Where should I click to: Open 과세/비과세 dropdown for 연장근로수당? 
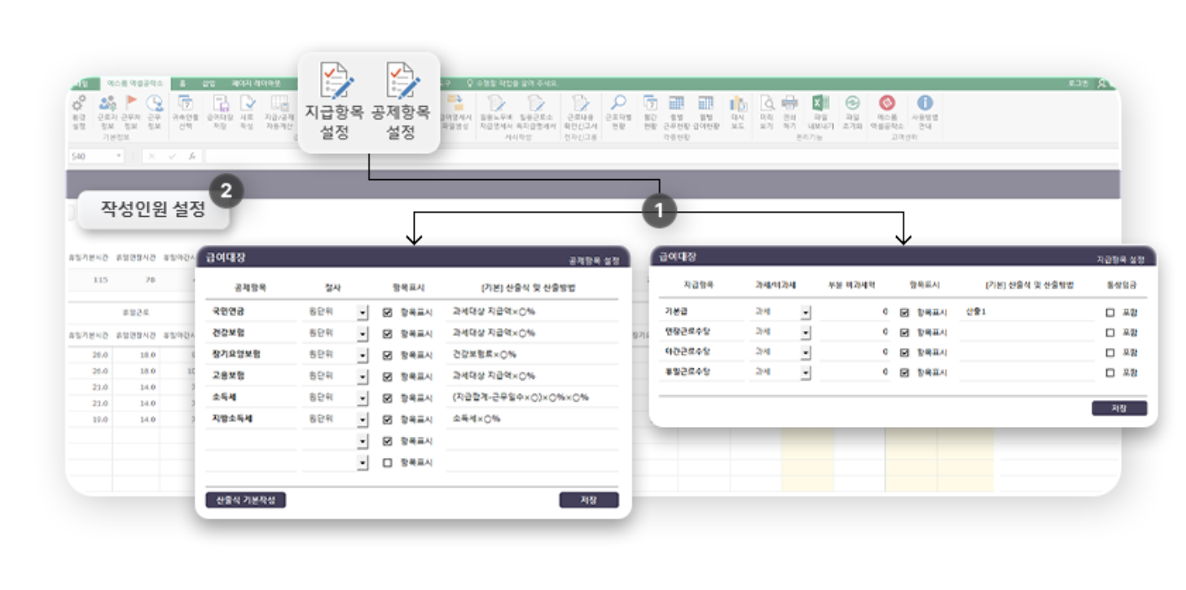click(806, 332)
